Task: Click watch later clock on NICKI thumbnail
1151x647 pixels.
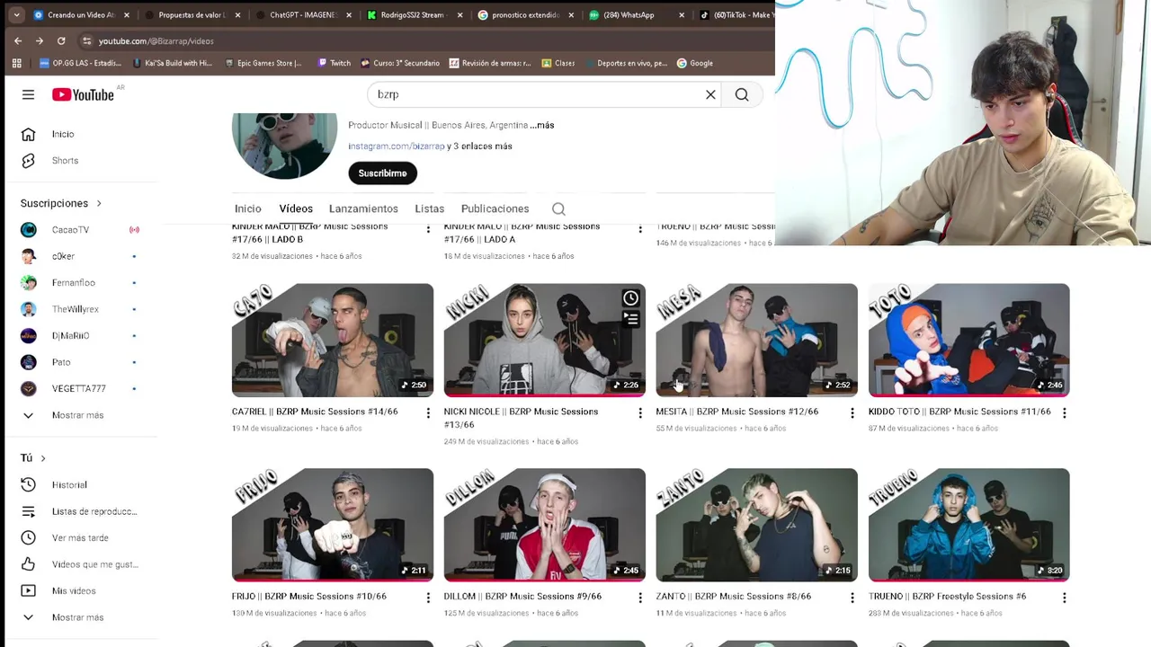Action: [631, 298]
